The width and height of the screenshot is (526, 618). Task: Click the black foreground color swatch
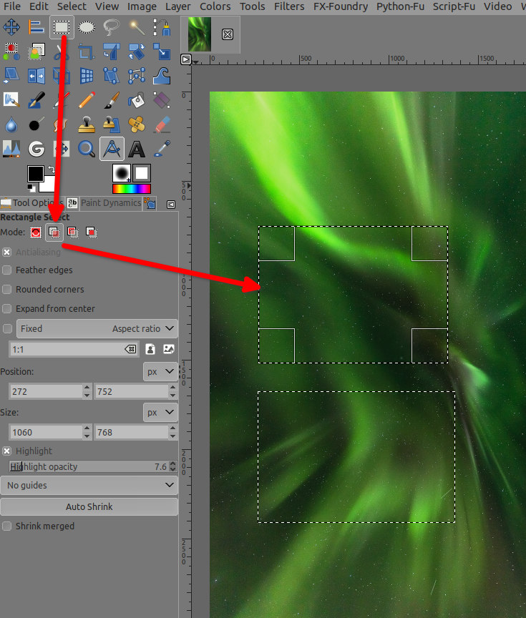(34, 173)
